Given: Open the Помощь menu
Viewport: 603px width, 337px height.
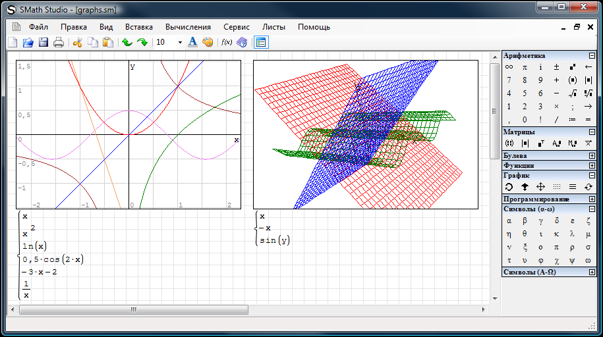Looking at the screenshot, I should tap(314, 27).
